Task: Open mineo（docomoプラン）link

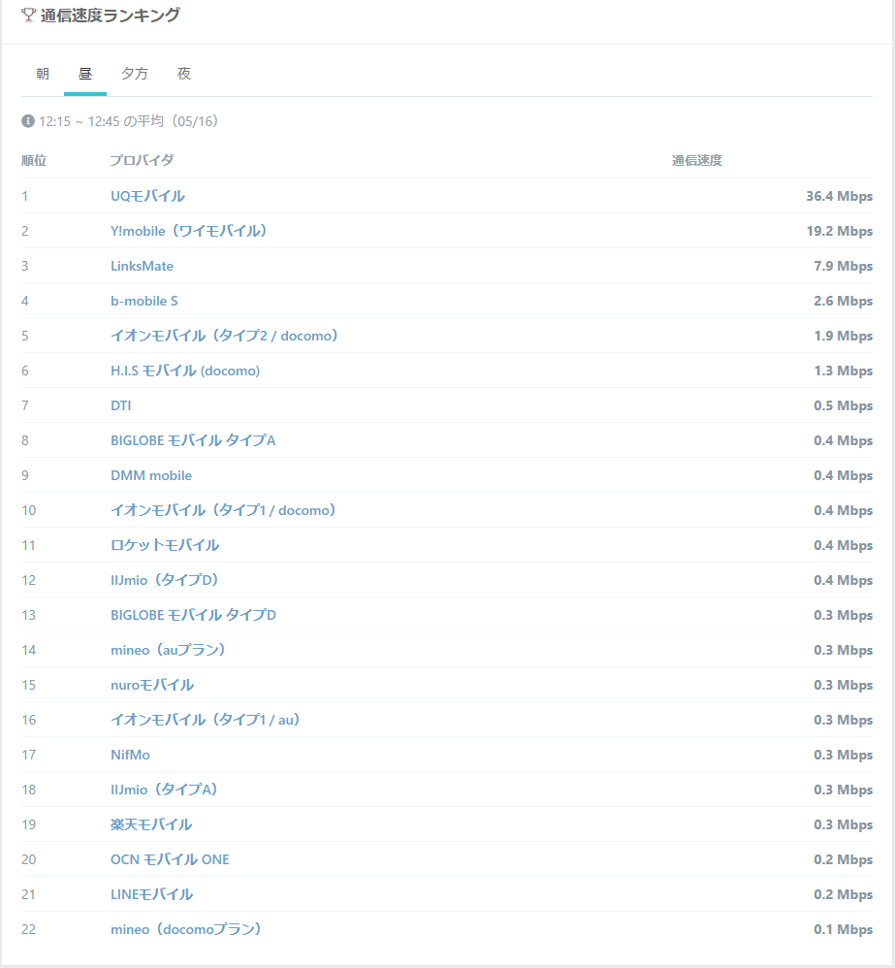Action: (186, 929)
